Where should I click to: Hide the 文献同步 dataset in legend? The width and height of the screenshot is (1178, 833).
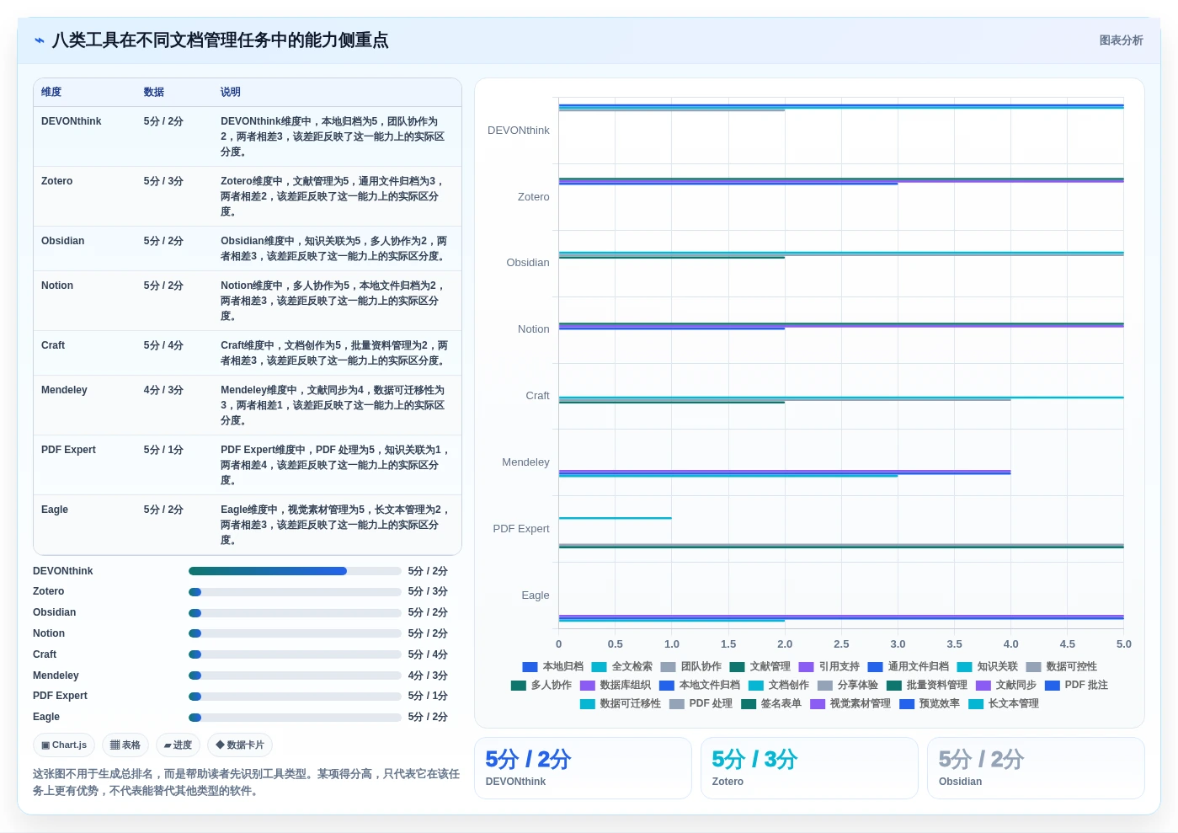(x=1006, y=686)
